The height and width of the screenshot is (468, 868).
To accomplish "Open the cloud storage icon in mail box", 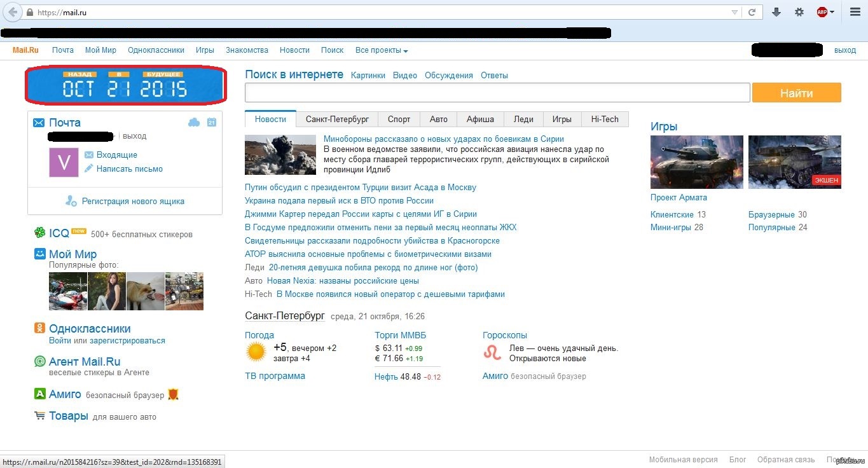I will [194, 122].
